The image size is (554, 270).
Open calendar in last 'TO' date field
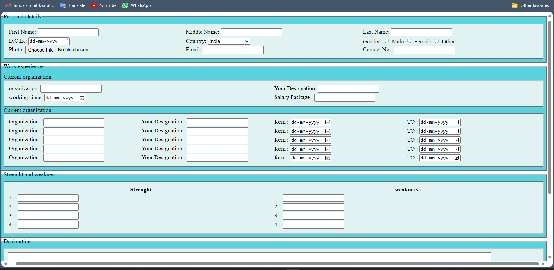coord(457,158)
